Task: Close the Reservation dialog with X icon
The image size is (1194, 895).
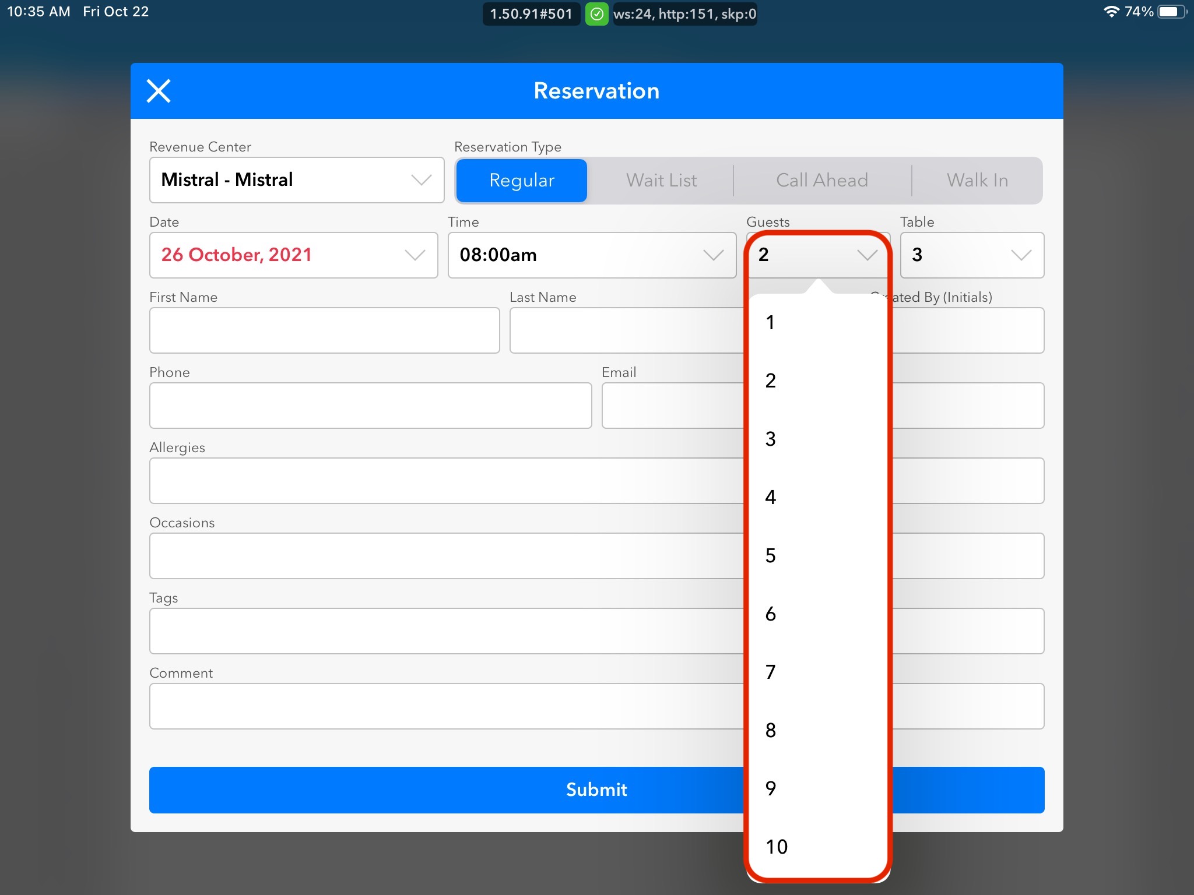Action: [x=158, y=91]
